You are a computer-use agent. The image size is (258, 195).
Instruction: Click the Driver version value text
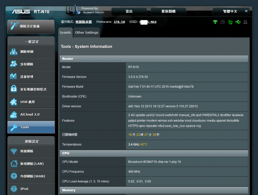[163, 106]
